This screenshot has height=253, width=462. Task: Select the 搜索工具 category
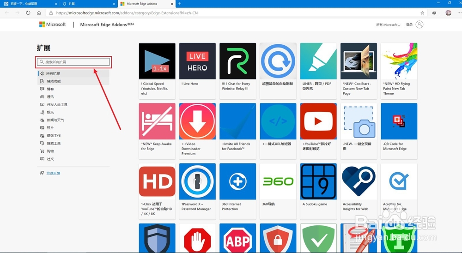point(73,144)
